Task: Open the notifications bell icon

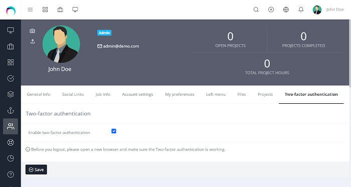Action: click(x=301, y=10)
